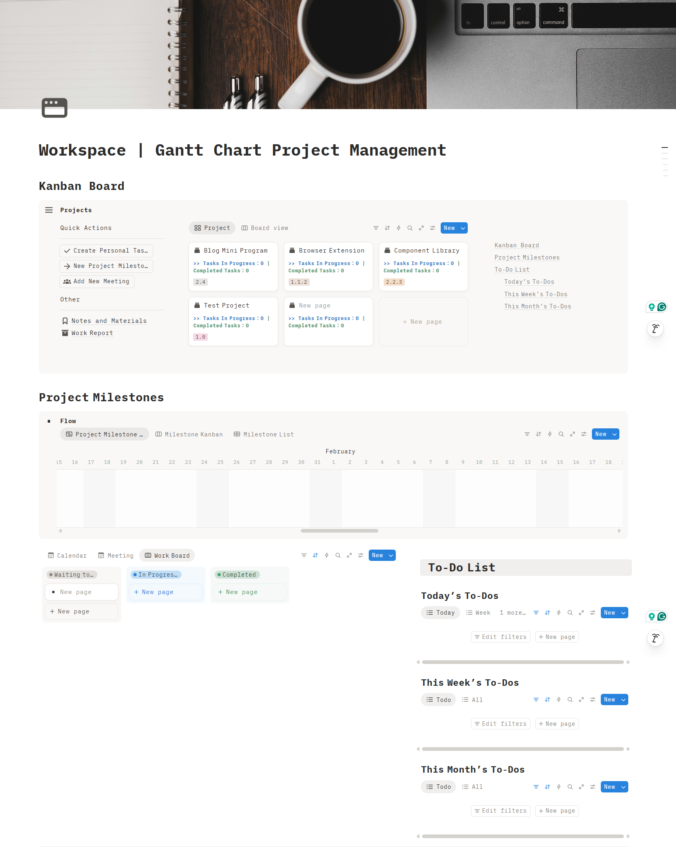
Task: Click the Grammarly icon beside the Kanban Board
Action: pyautogui.click(x=661, y=307)
